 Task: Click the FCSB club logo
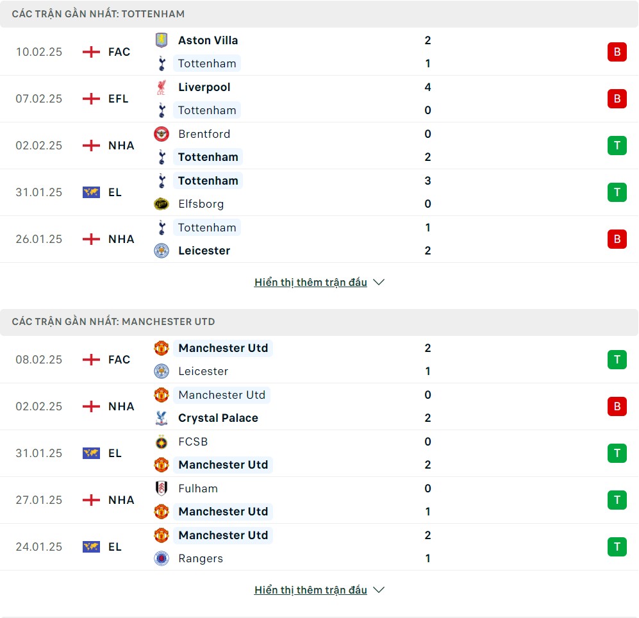[x=162, y=442]
